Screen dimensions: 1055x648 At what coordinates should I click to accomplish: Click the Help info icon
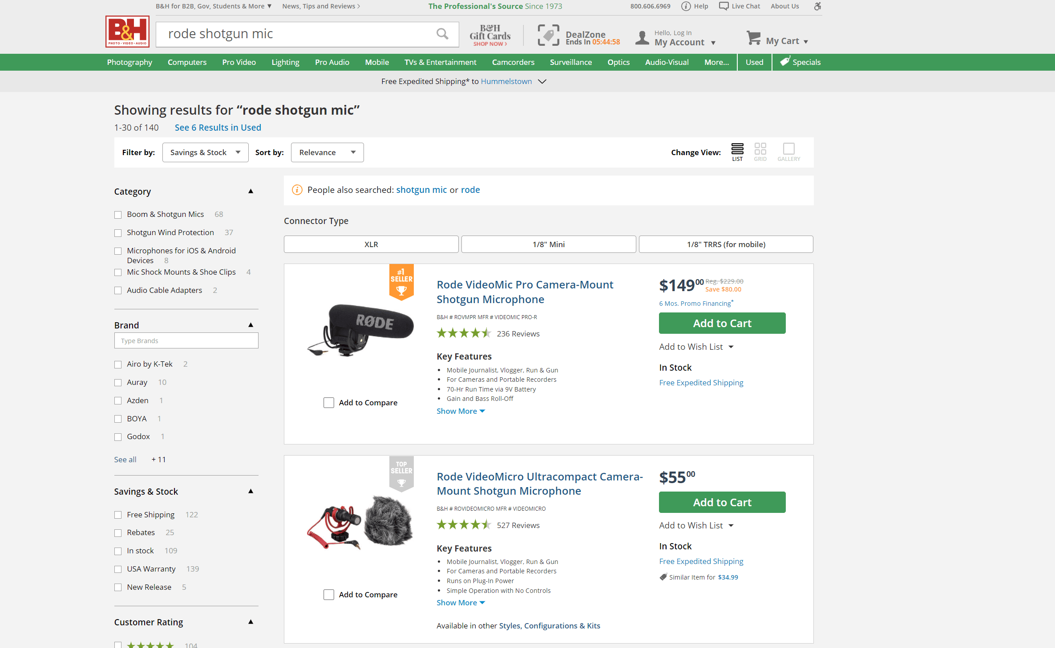click(685, 6)
